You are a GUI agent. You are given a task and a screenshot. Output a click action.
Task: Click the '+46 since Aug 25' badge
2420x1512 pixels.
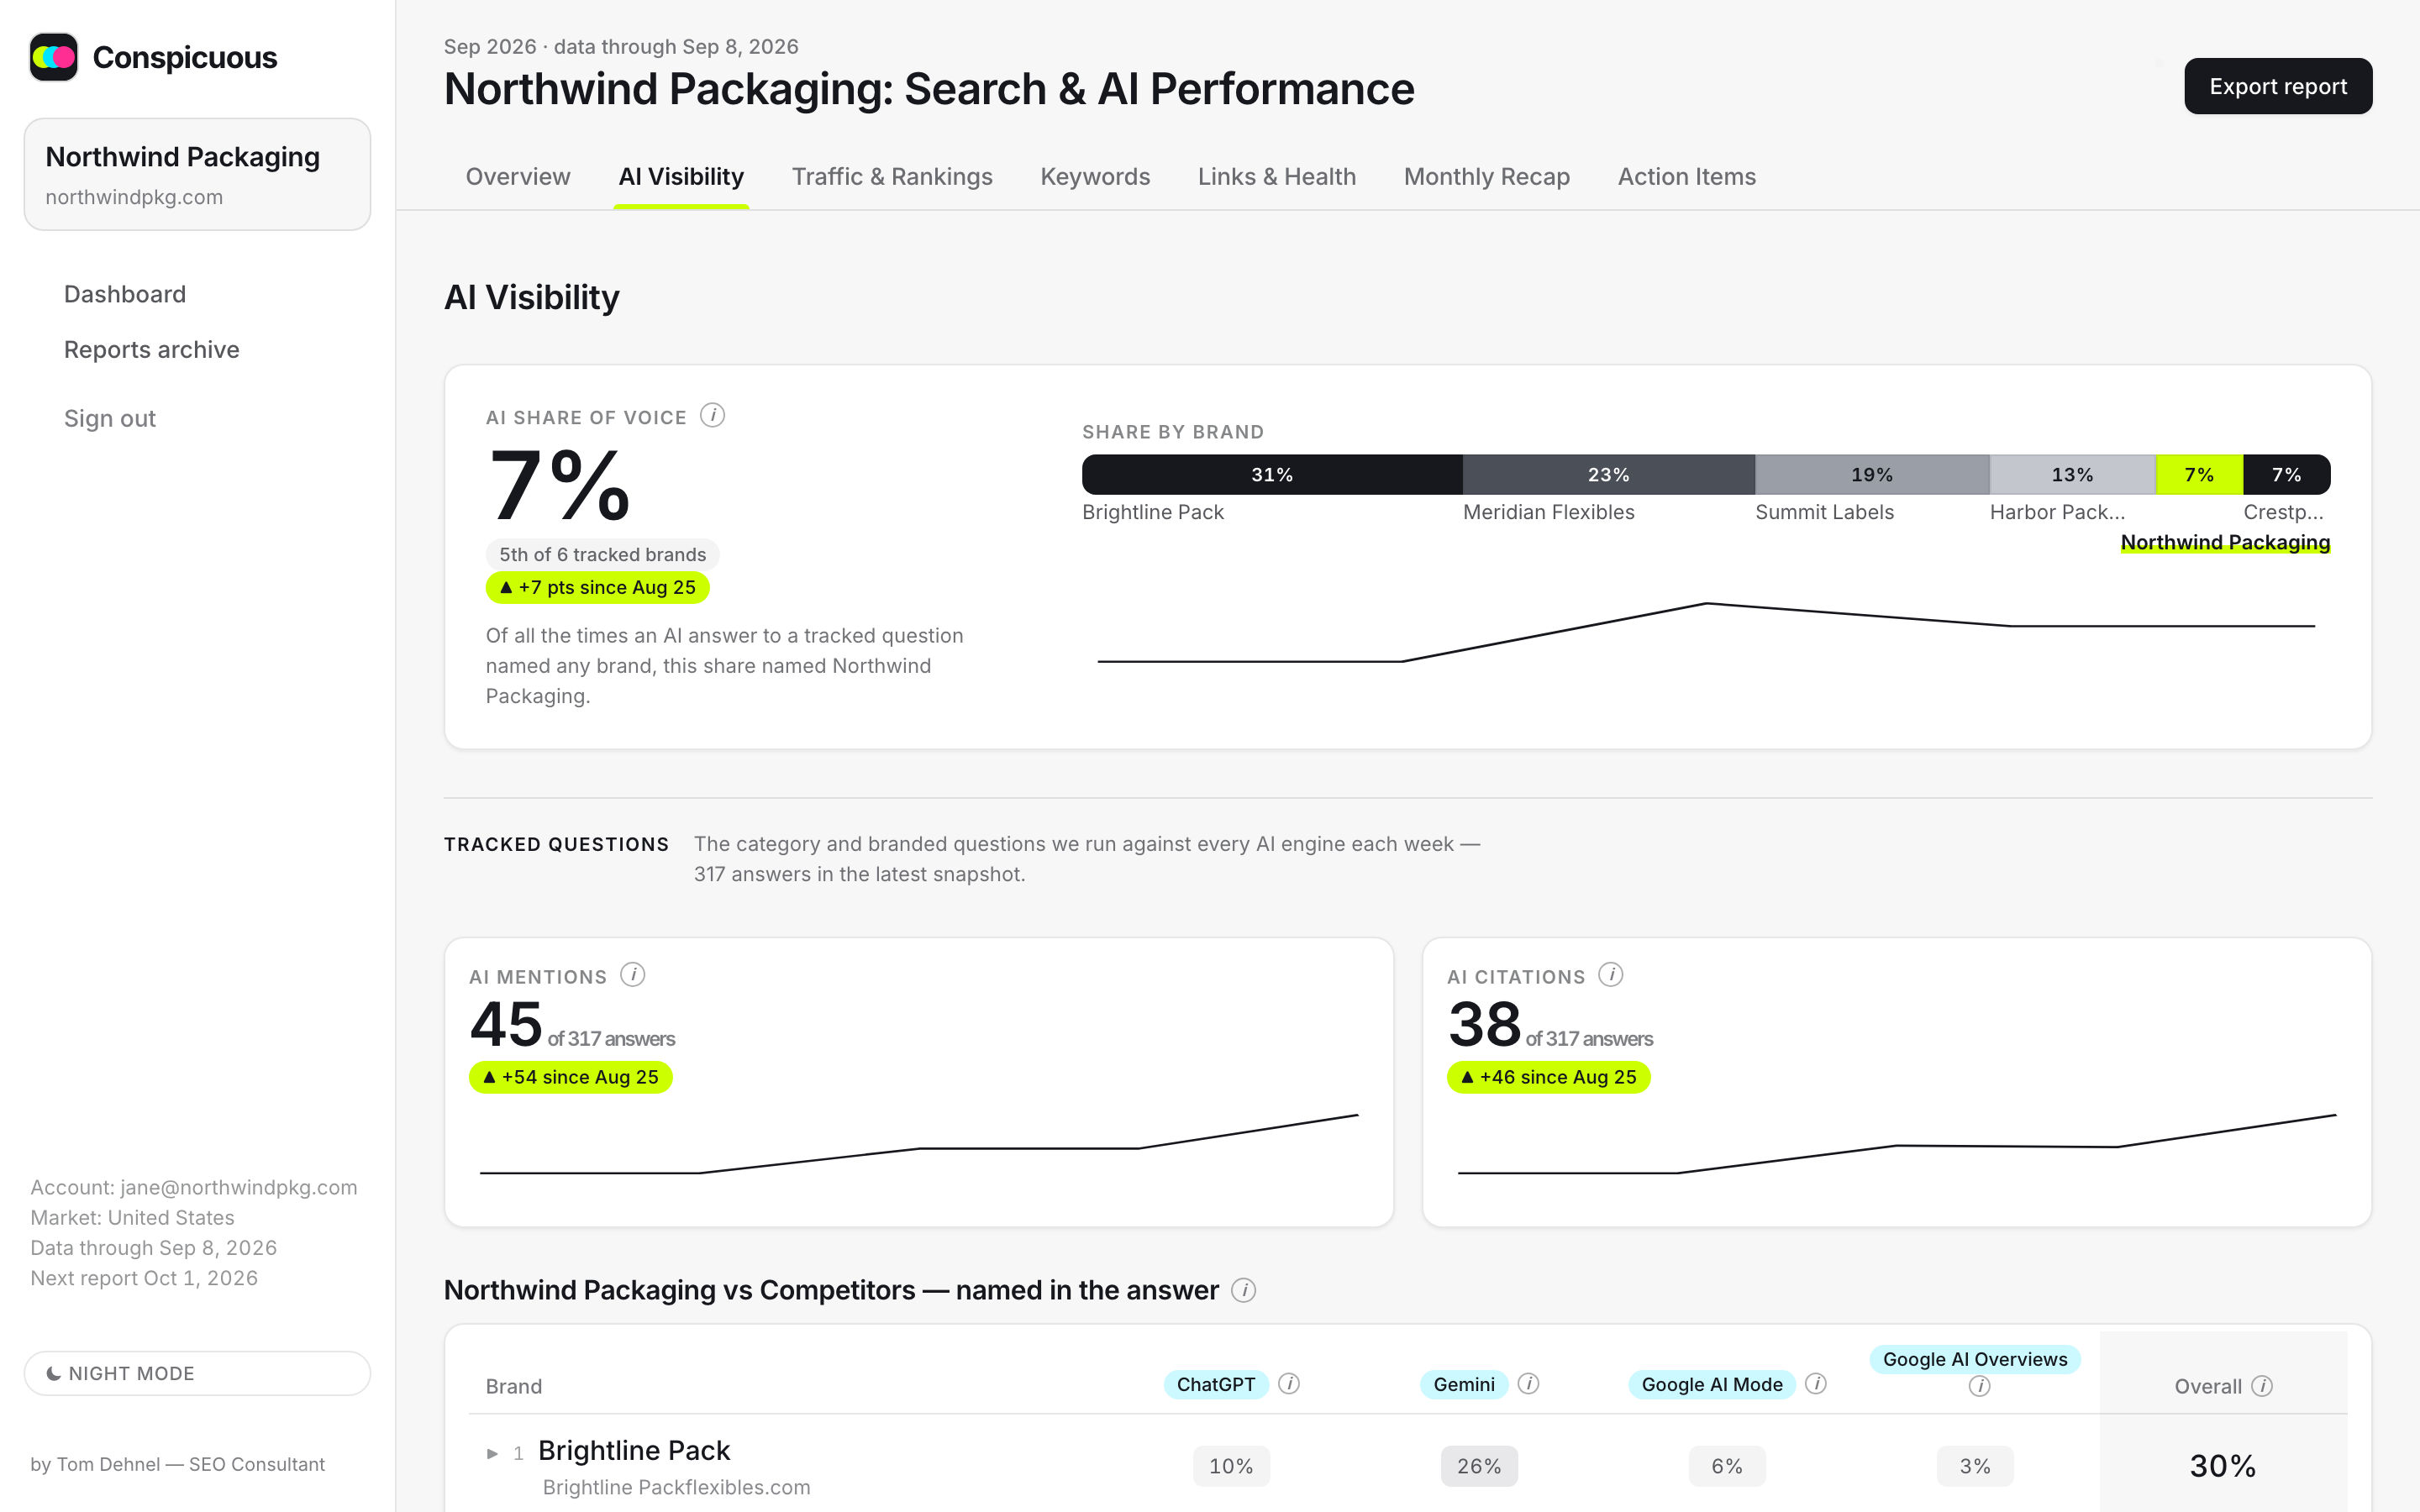1549,1077
